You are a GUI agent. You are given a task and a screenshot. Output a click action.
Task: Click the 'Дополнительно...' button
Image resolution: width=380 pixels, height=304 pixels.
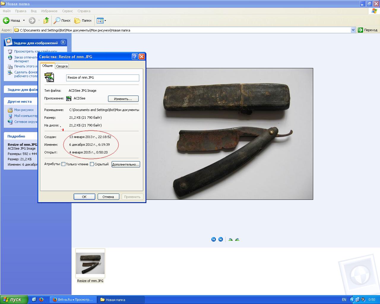click(x=126, y=164)
